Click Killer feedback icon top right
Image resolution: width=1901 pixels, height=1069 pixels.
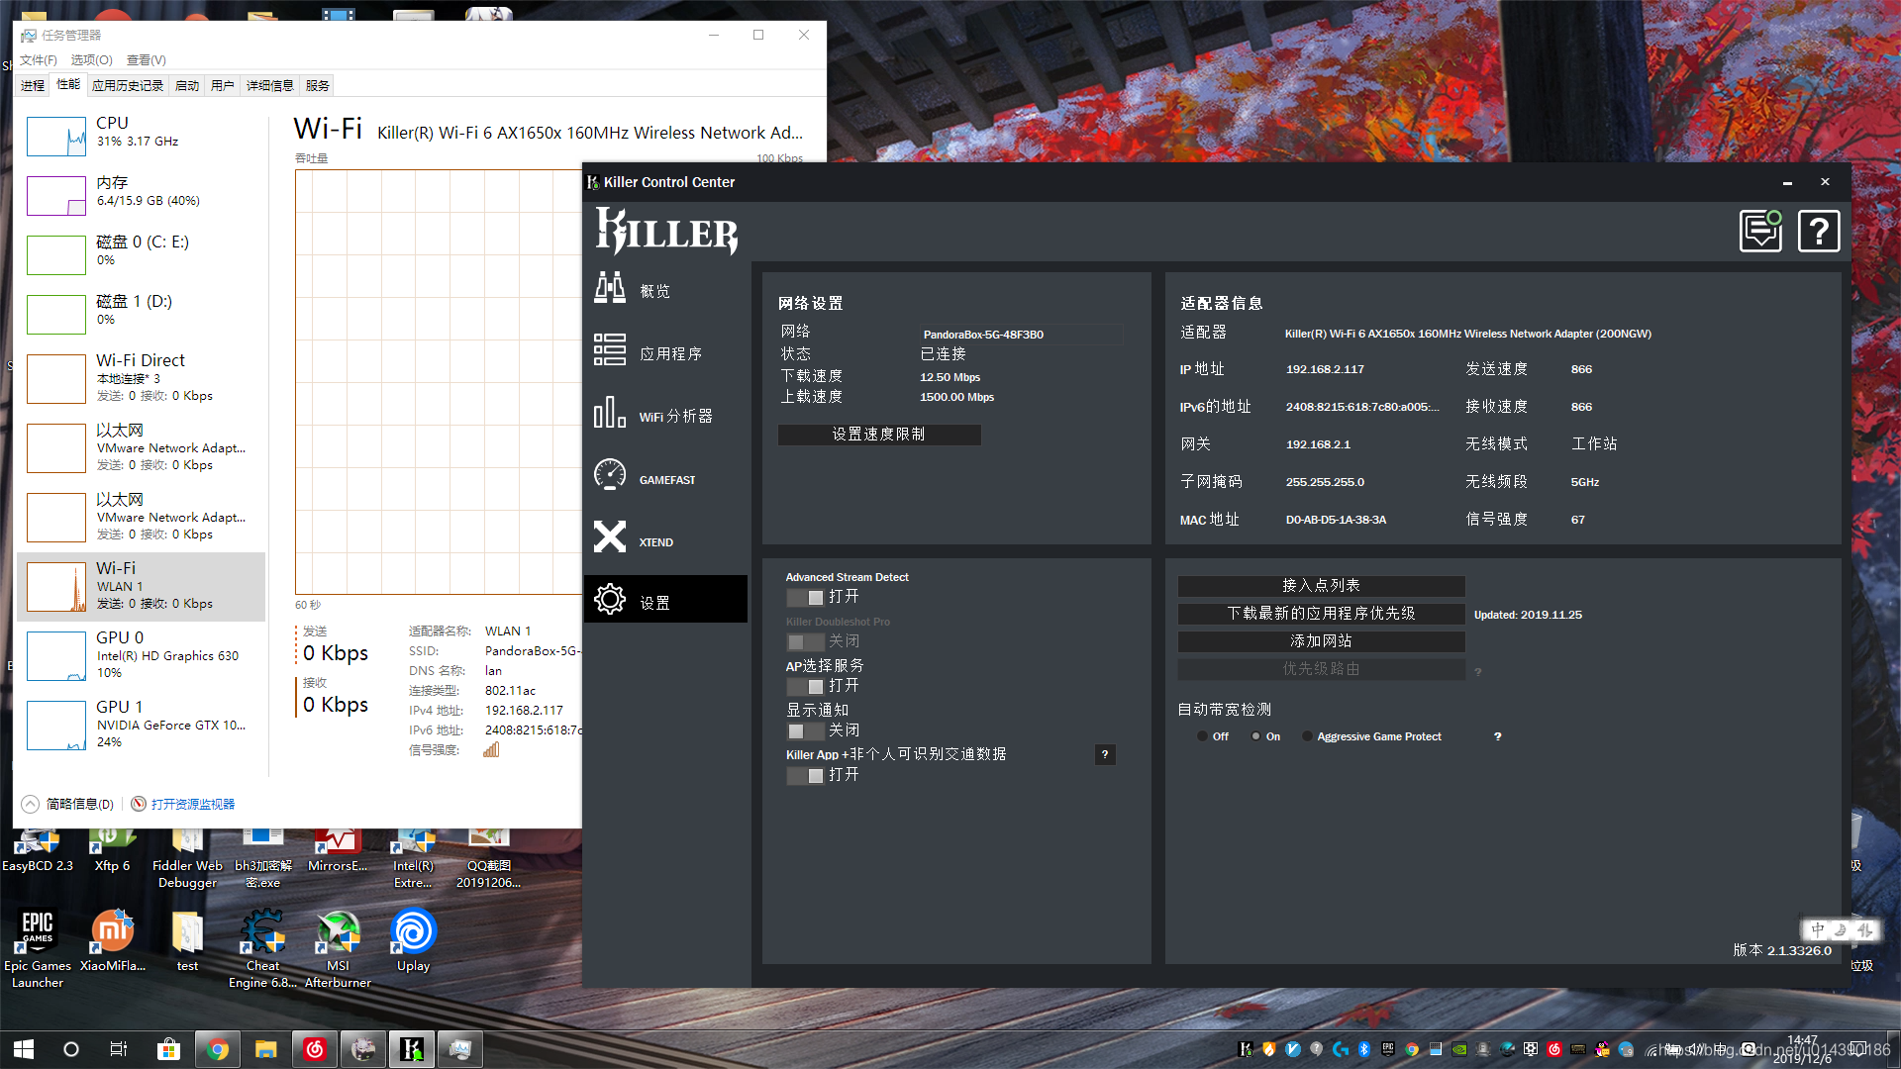coord(1760,231)
